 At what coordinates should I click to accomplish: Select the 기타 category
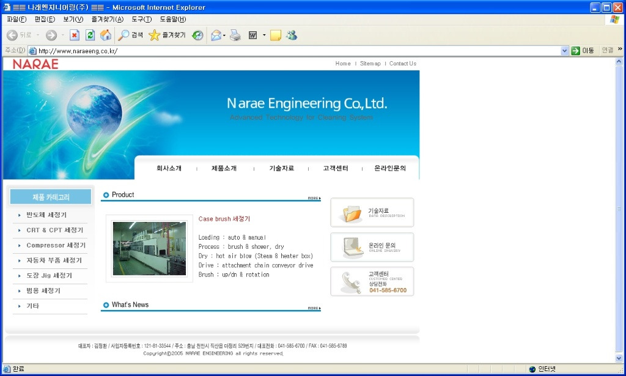click(x=33, y=306)
